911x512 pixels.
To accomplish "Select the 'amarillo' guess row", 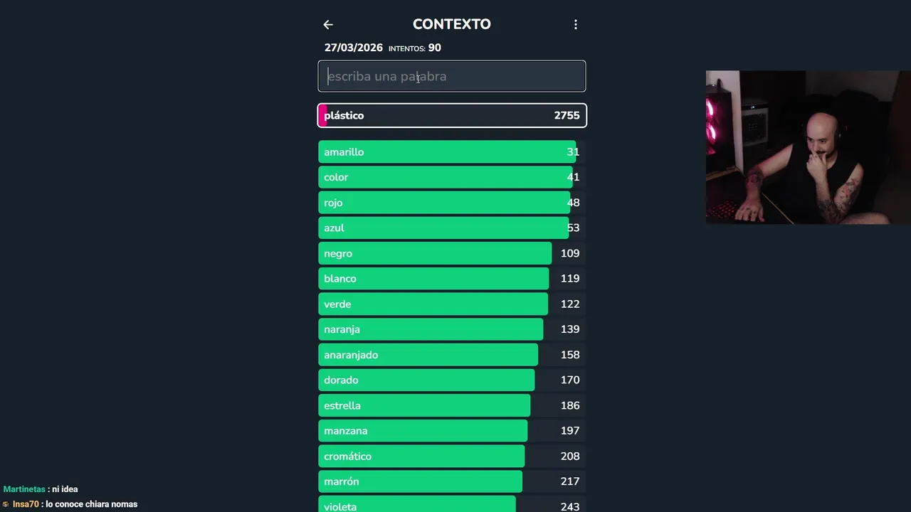I will (x=452, y=152).
